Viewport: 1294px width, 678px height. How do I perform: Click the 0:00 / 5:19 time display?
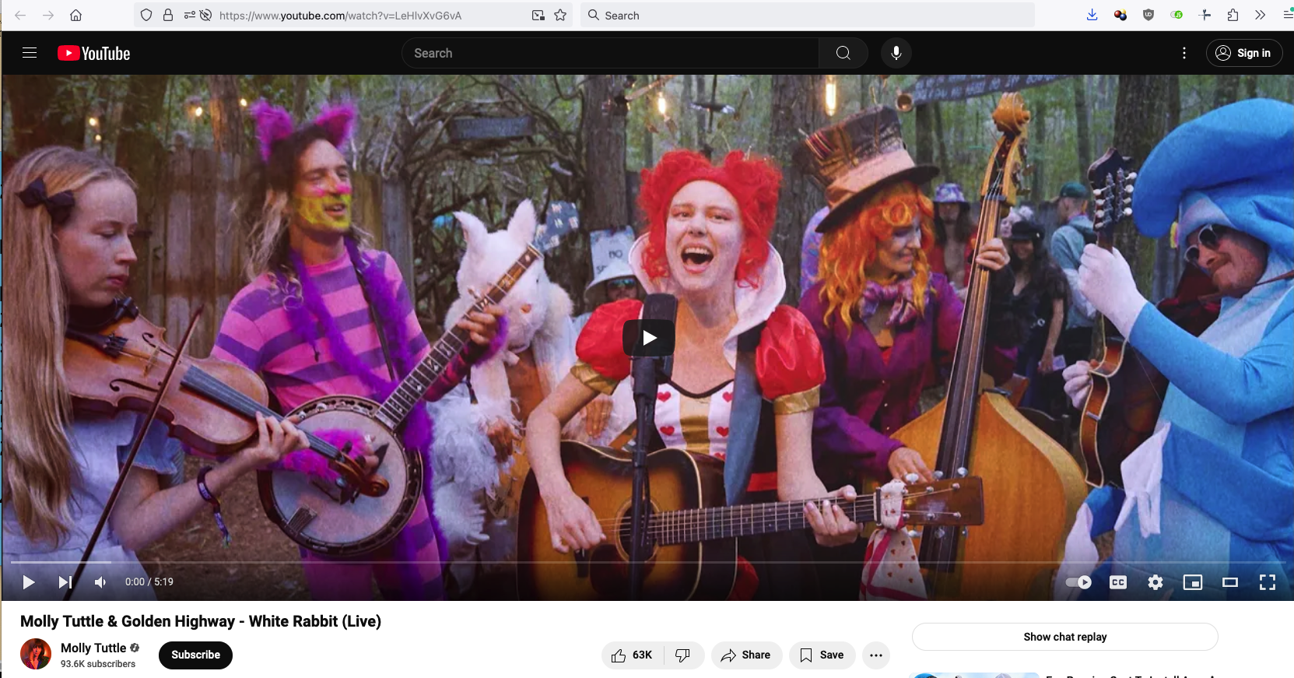[x=149, y=582]
